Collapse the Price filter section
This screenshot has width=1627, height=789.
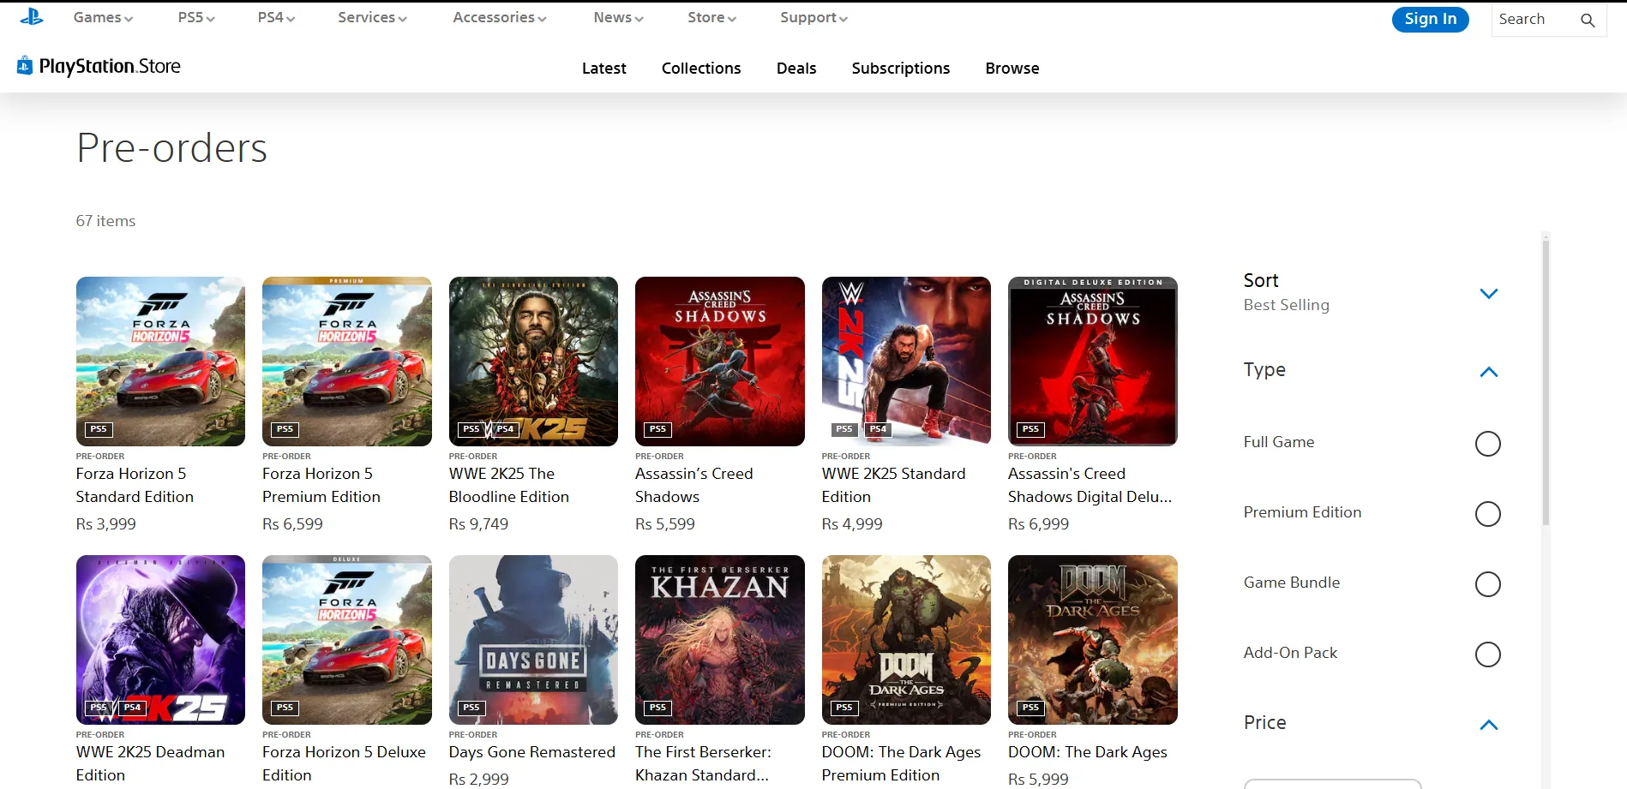tap(1489, 725)
